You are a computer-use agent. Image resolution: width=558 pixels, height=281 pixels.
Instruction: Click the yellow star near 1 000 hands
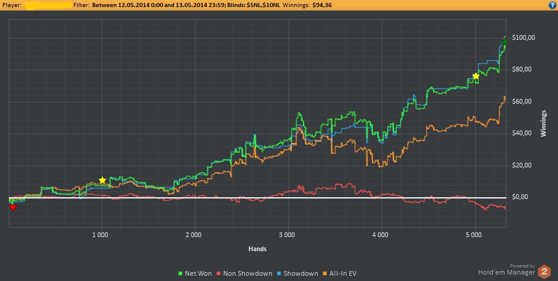click(x=102, y=180)
